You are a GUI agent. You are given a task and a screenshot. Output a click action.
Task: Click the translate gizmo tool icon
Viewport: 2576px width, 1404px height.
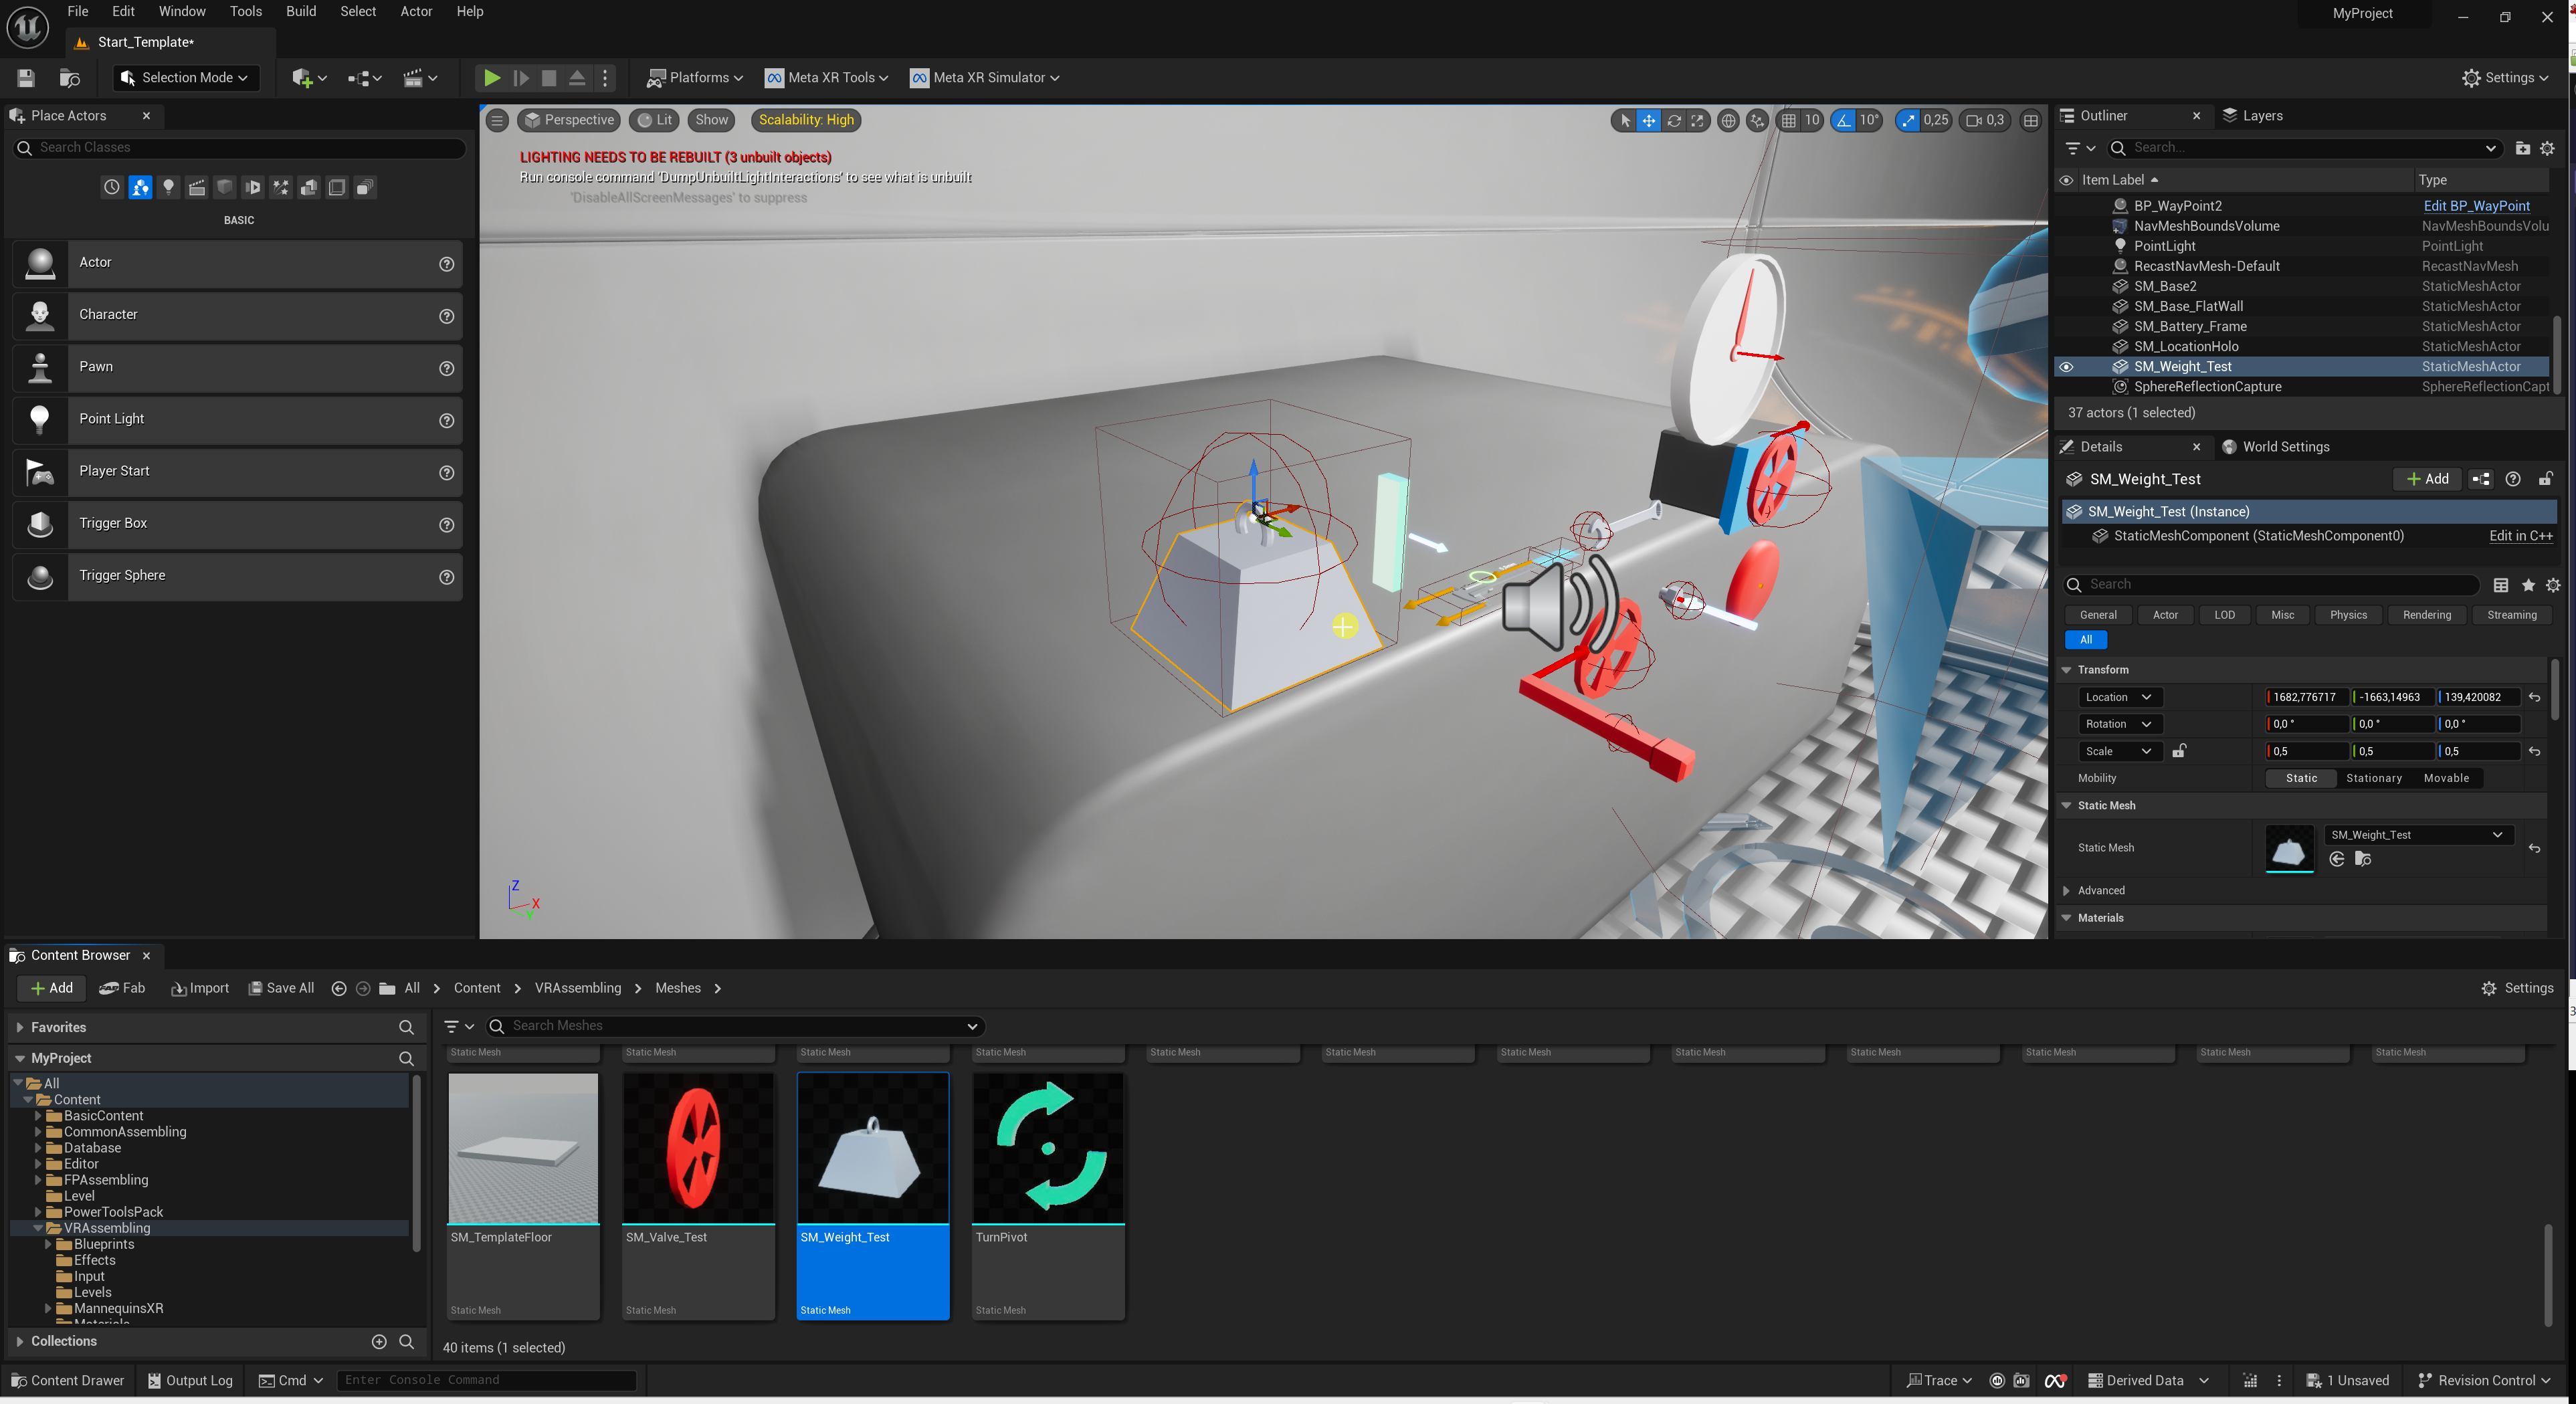[x=1648, y=120]
